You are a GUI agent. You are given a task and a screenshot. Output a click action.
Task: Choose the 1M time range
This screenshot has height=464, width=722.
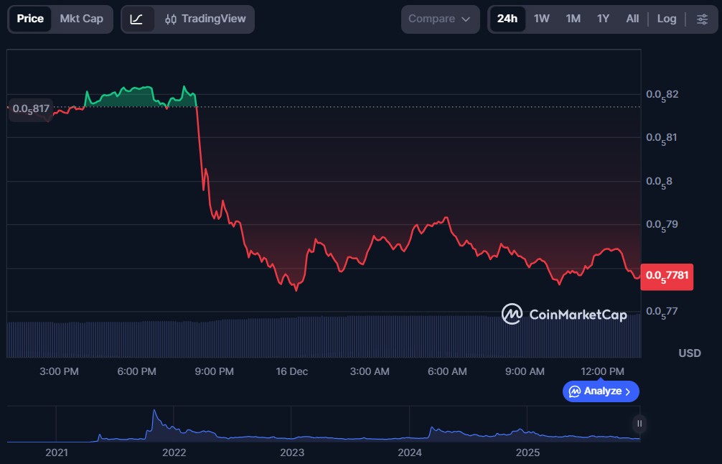coord(573,19)
